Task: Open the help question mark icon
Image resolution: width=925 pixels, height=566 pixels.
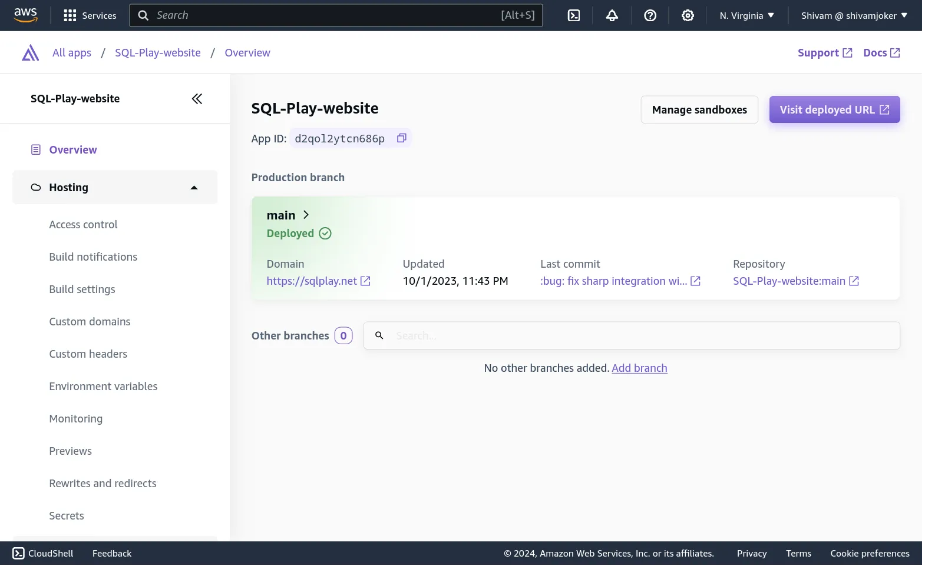Action: click(650, 15)
